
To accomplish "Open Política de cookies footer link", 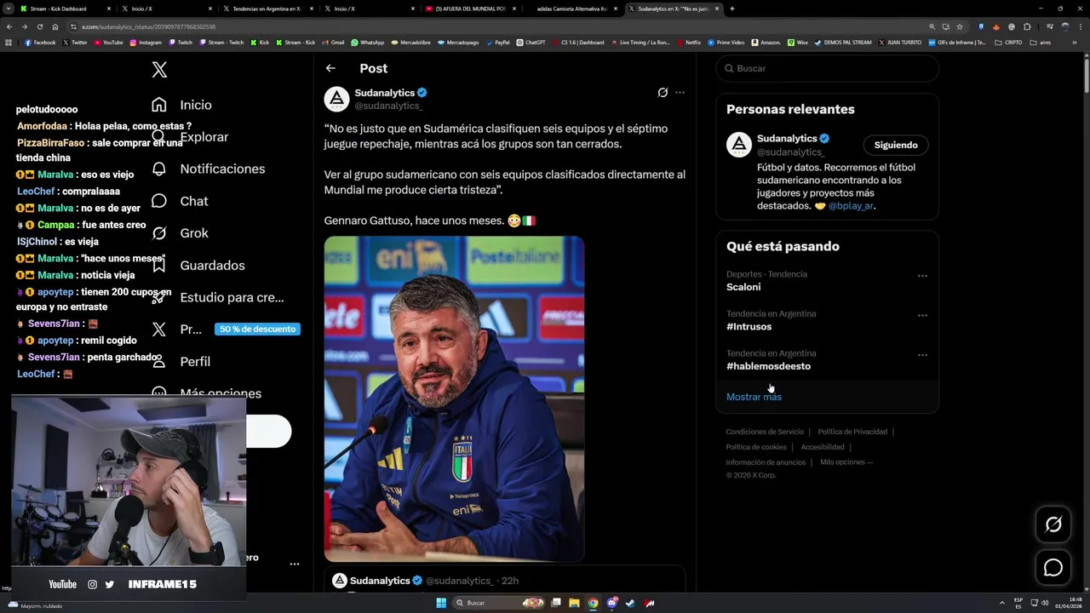I will point(756,447).
